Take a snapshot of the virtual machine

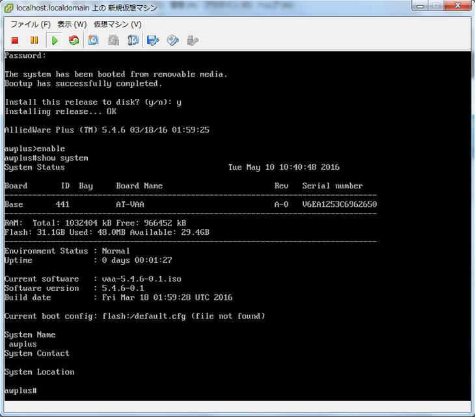point(94,40)
